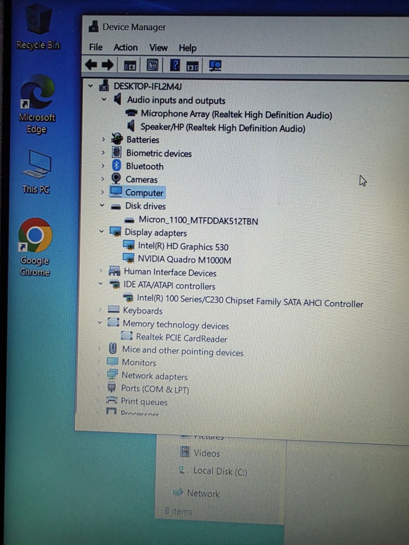
Task: Click the Bluetooth category icon
Action: [x=117, y=165]
